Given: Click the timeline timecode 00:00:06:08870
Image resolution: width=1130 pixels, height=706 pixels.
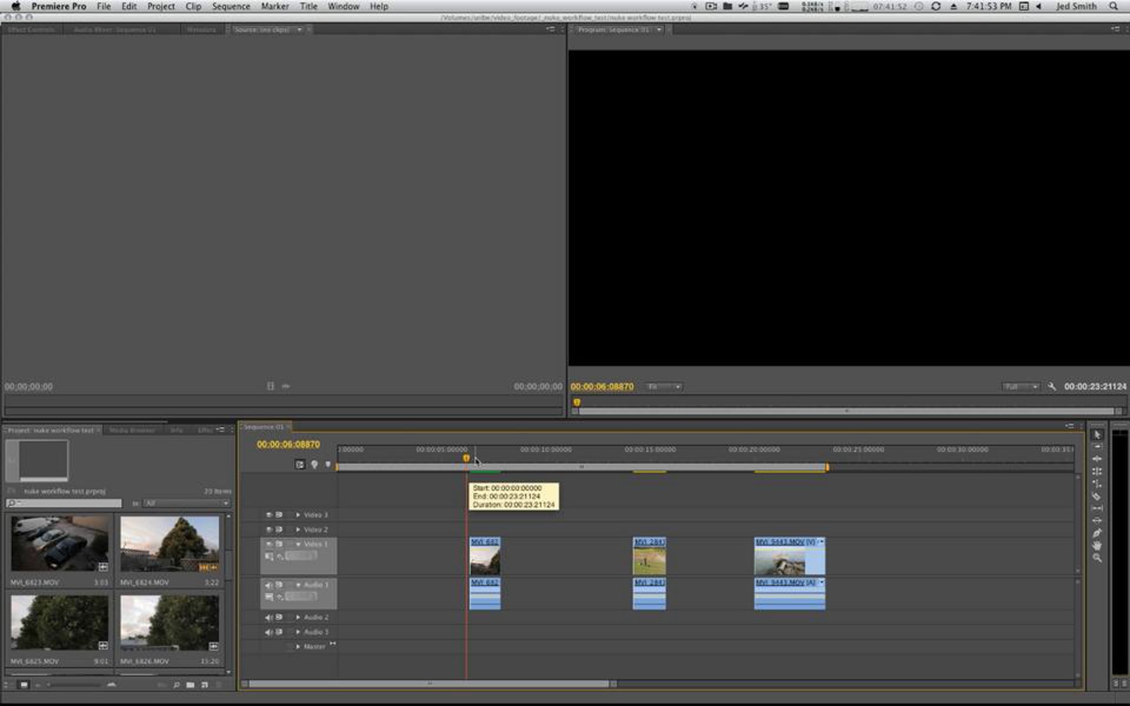Looking at the screenshot, I should (288, 444).
